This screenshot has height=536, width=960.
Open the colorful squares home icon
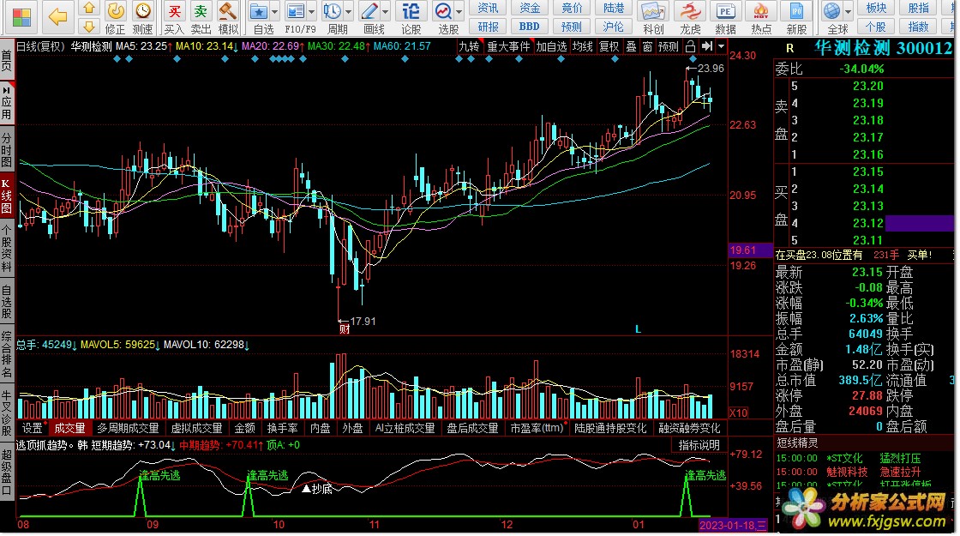point(21,17)
